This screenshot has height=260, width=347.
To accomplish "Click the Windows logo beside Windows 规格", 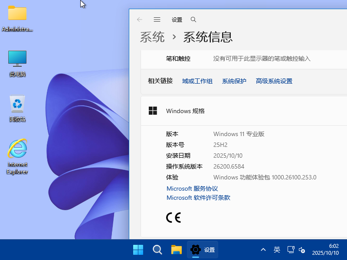I will click(153, 111).
